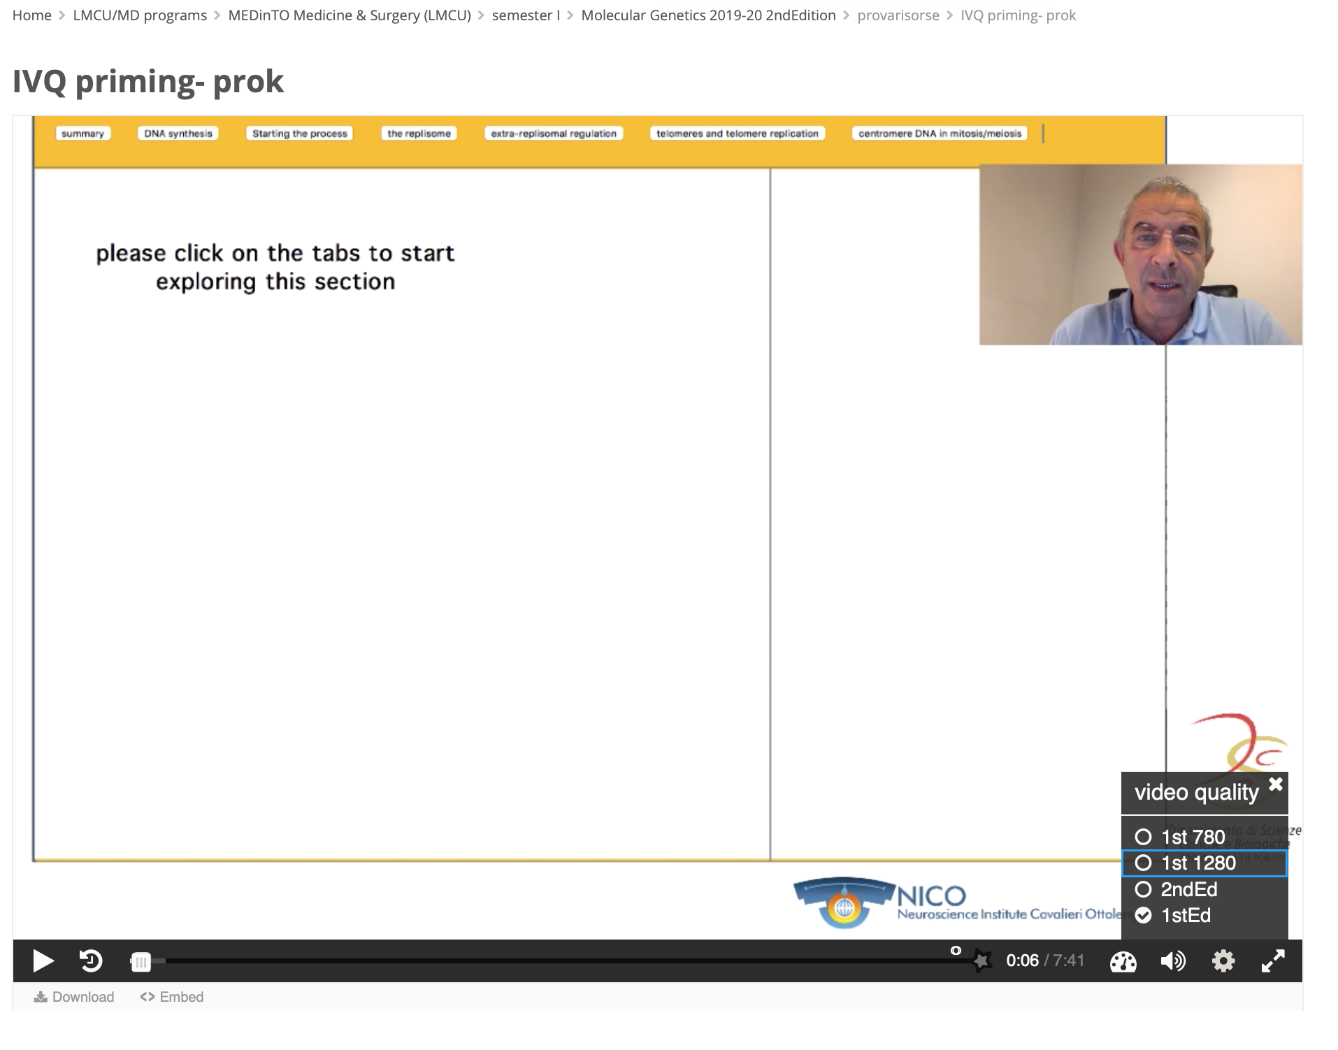
Task: Click the video quality panel title
Action: click(1196, 792)
